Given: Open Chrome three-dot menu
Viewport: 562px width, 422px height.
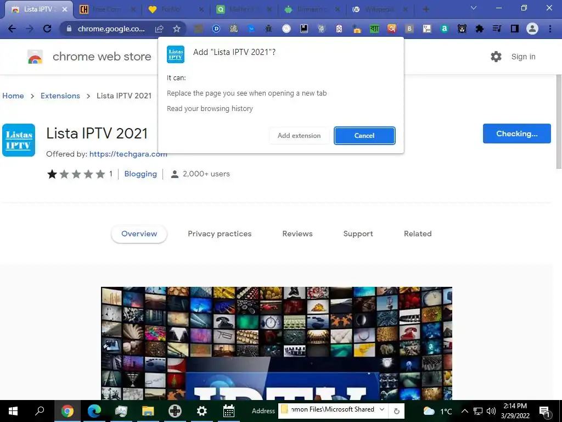Looking at the screenshot, I should pyautogui.click(x=550, y=29).
